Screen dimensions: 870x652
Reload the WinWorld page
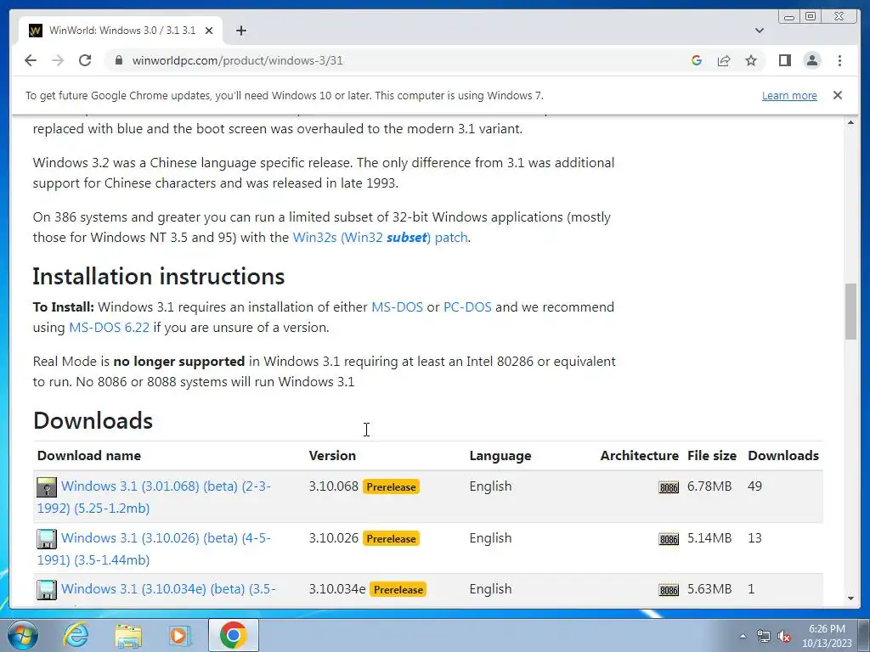(x=85, y=60)
